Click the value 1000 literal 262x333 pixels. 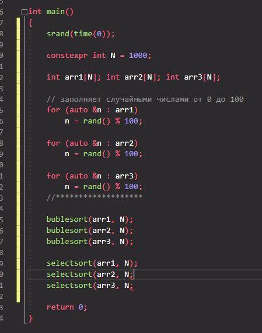point(138,56)
